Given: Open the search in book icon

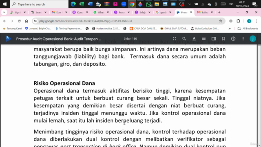Looking at the screenshot, I should tap(184, 39).
